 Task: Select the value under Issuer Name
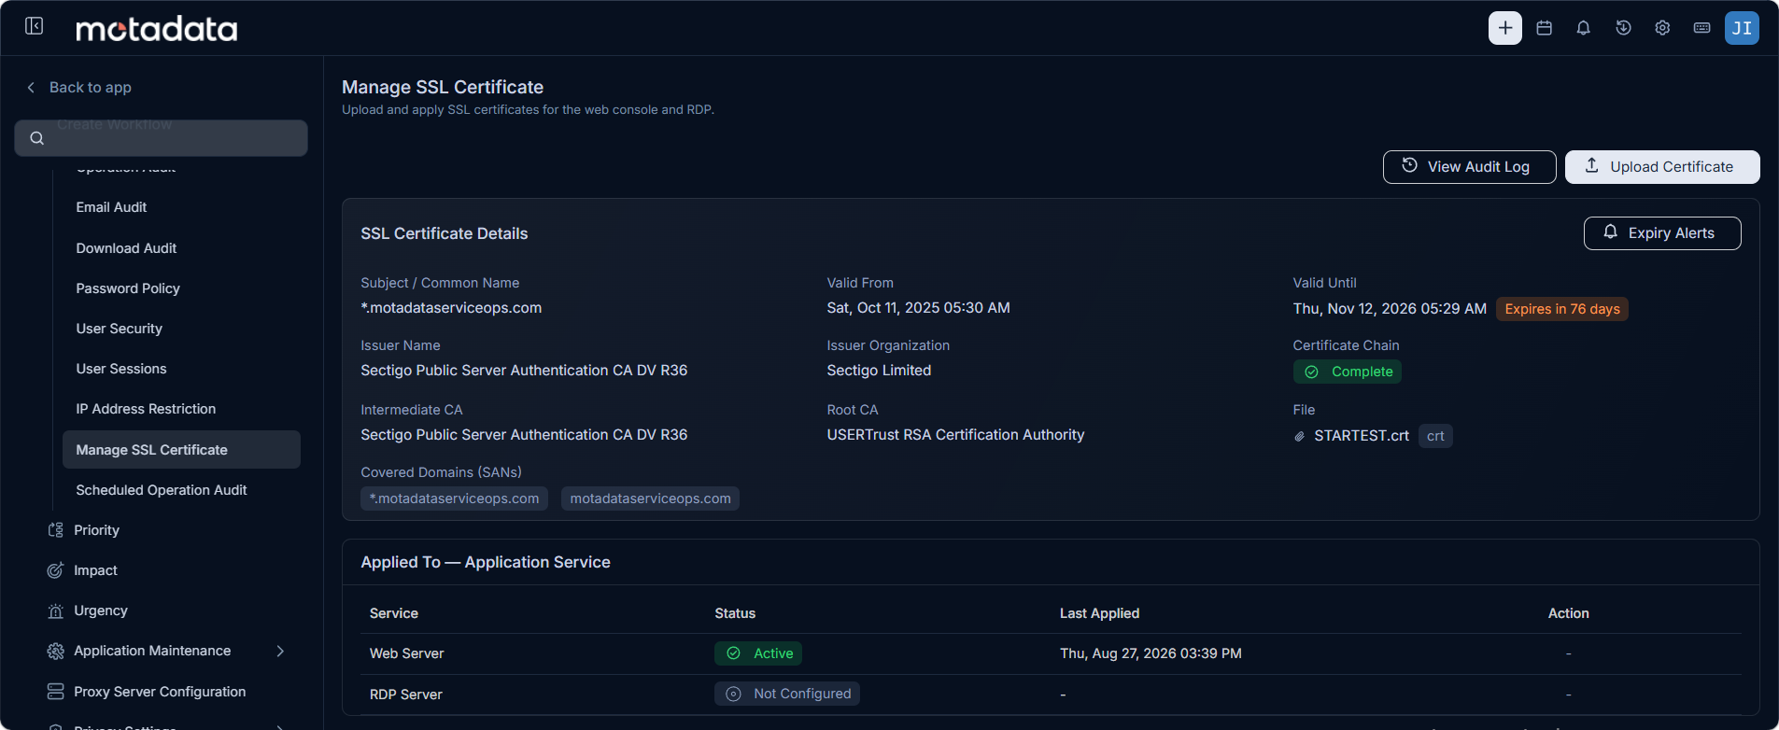524,371
